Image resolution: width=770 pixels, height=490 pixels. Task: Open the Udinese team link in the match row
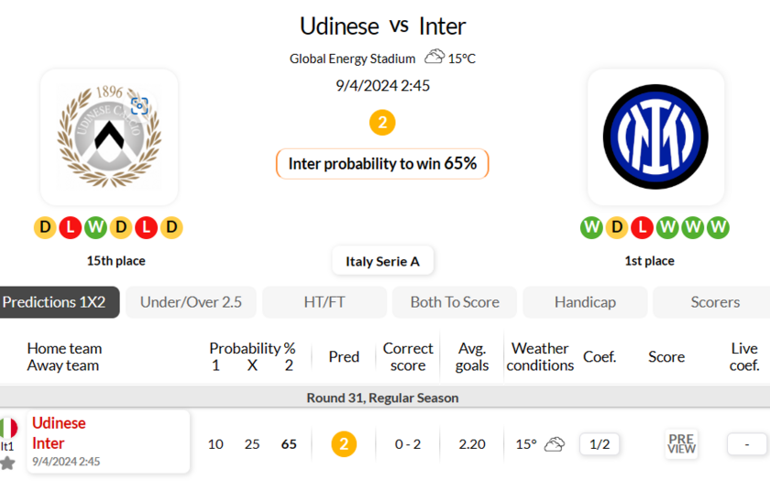(x=59, y=423)
